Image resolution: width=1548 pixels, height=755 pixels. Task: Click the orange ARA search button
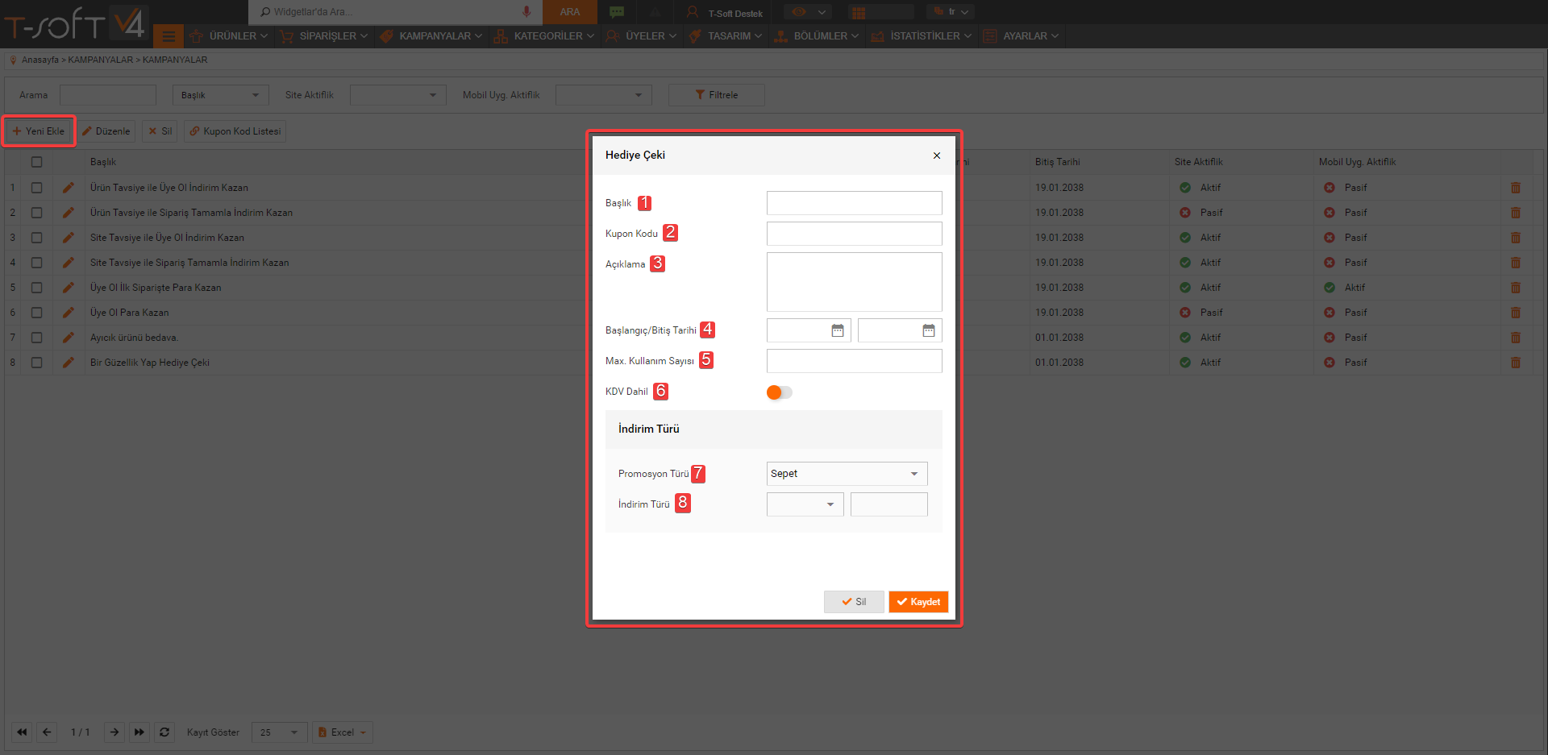click(x=570, y=12)
